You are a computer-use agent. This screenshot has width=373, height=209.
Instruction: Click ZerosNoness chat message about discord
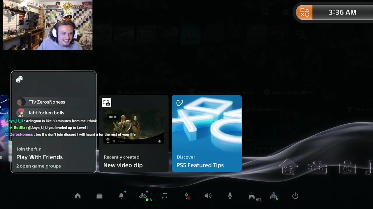(71, 135)
